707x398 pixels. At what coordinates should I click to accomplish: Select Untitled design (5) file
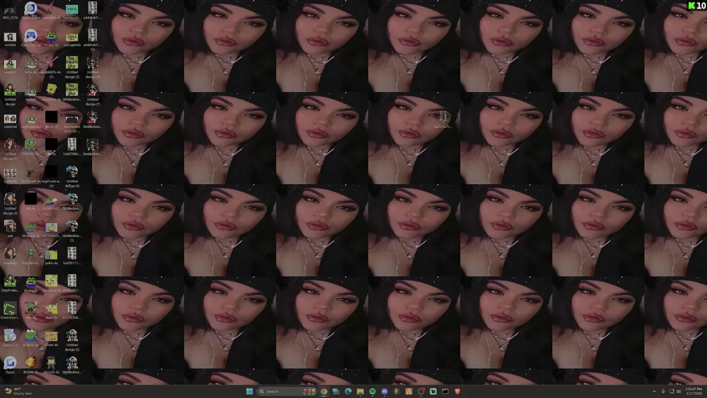click(x=72, y=340)
